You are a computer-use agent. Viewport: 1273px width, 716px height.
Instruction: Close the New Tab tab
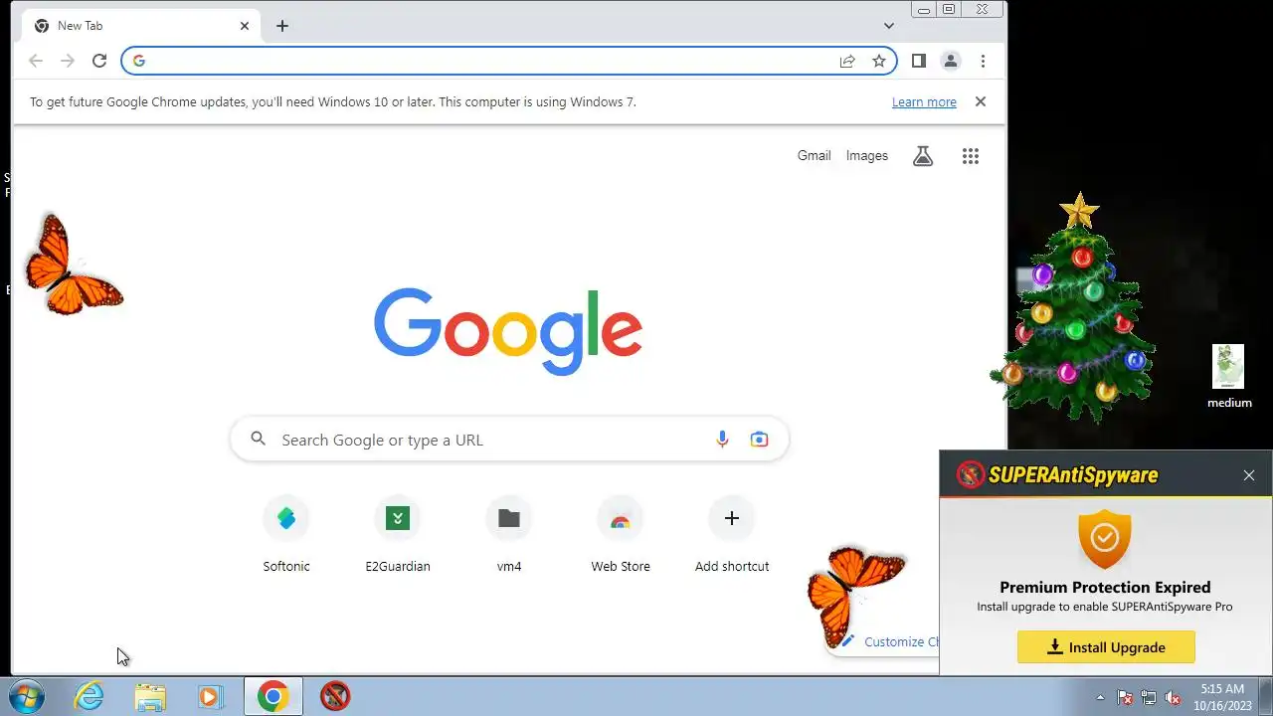pyautogui.click(x=245, y=26)
